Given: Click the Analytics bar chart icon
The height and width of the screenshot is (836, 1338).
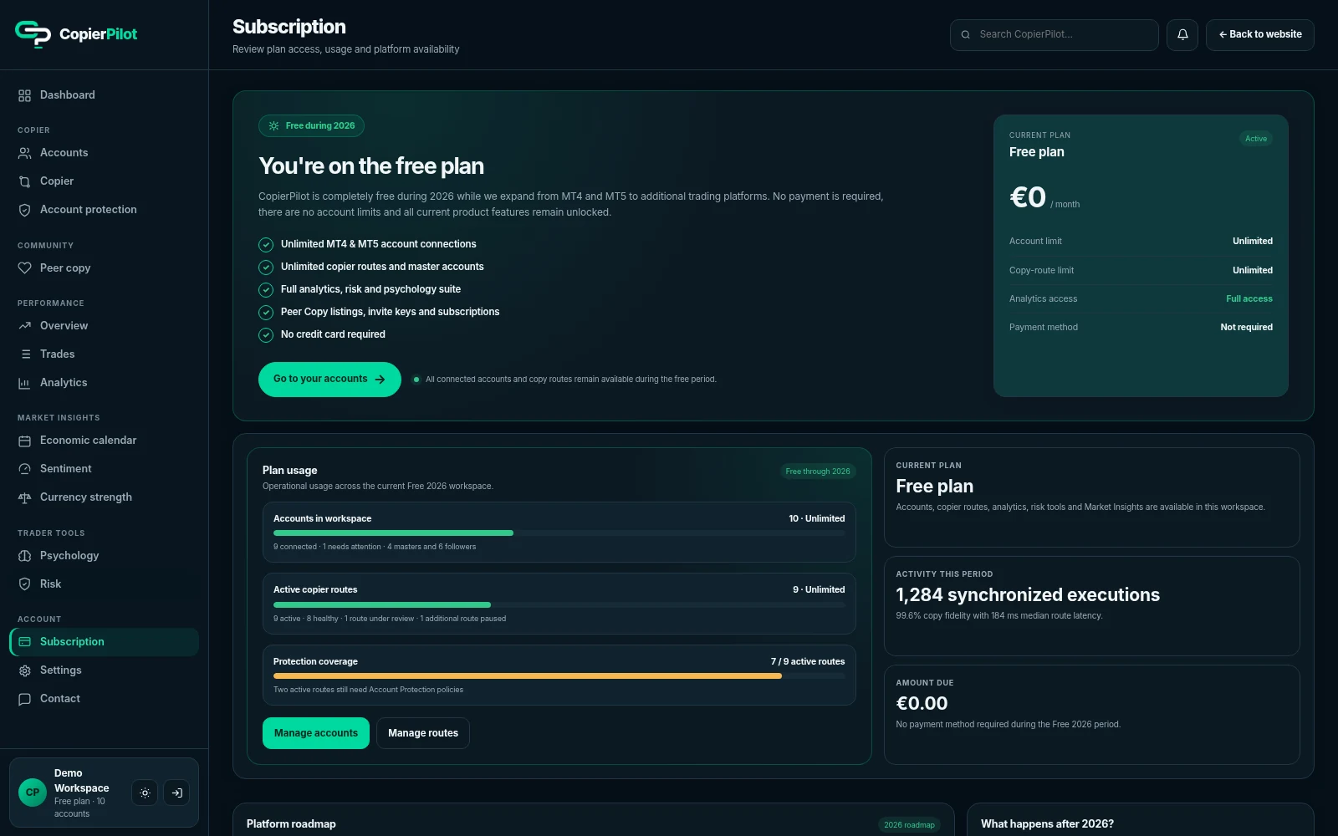Looking at the screenshot, I should click(24, 383).
